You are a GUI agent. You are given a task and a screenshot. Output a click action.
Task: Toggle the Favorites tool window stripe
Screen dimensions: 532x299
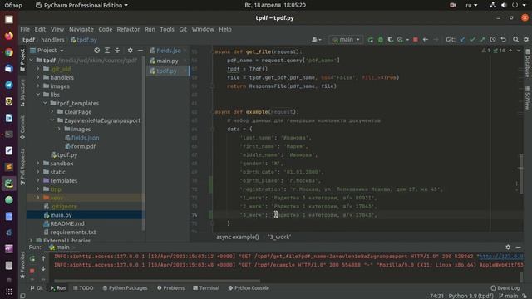(22, 265)
